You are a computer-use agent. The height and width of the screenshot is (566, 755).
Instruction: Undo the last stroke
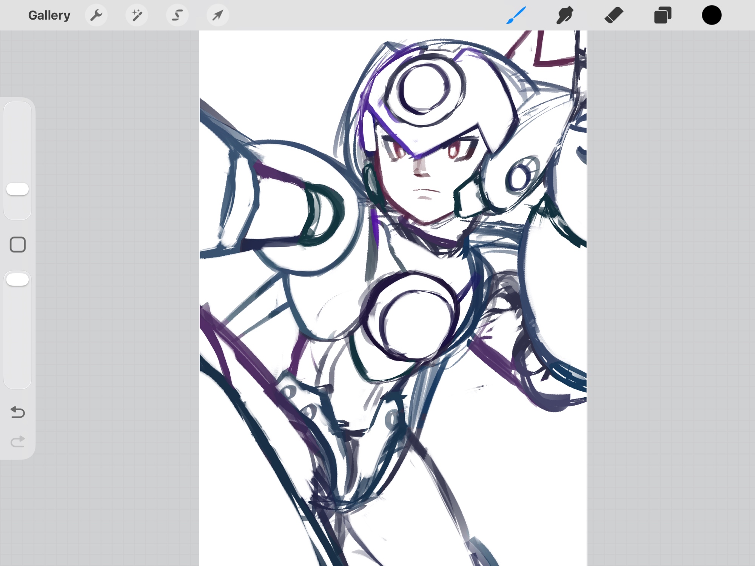tap(18, 412)
